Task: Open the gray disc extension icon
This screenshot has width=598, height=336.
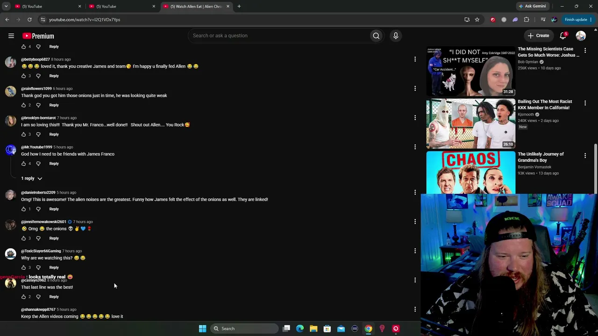Action: click(504, 20)
